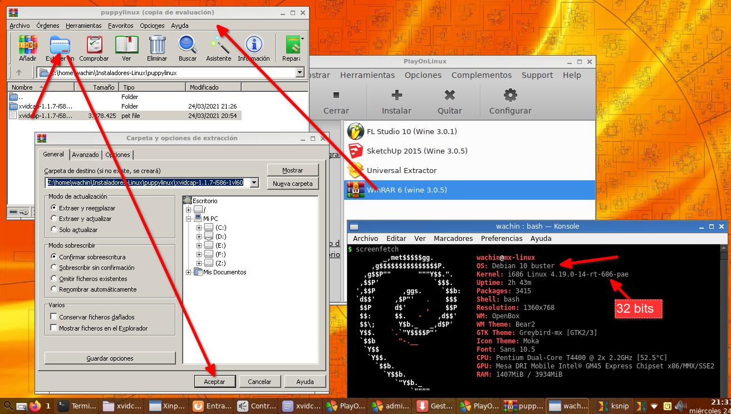The width and height of the screenshot is (731, 414).
Task: Select Confirmar sobreescritura option
Action: [x=54, y=257]
